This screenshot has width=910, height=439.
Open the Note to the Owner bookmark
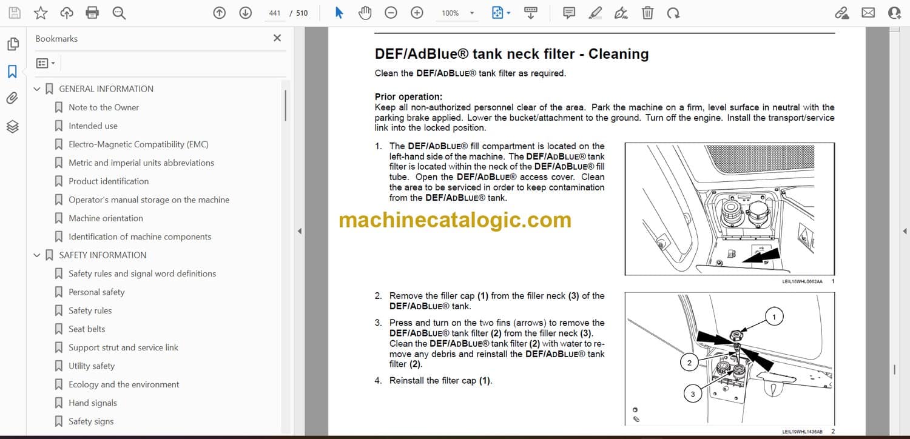coord(104,107)
